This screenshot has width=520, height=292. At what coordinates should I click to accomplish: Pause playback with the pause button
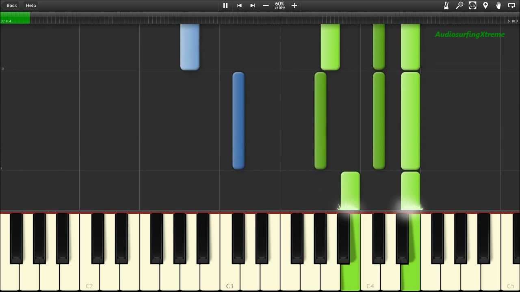tap(225, 6)
